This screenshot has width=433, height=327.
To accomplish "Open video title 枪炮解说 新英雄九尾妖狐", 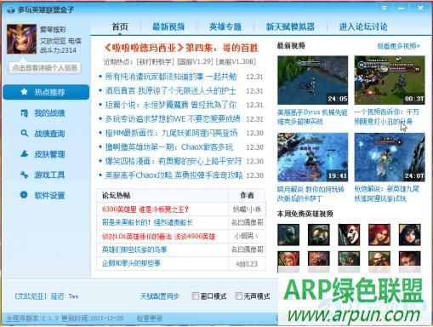I will pyautogui.click(x=387, y=194).
